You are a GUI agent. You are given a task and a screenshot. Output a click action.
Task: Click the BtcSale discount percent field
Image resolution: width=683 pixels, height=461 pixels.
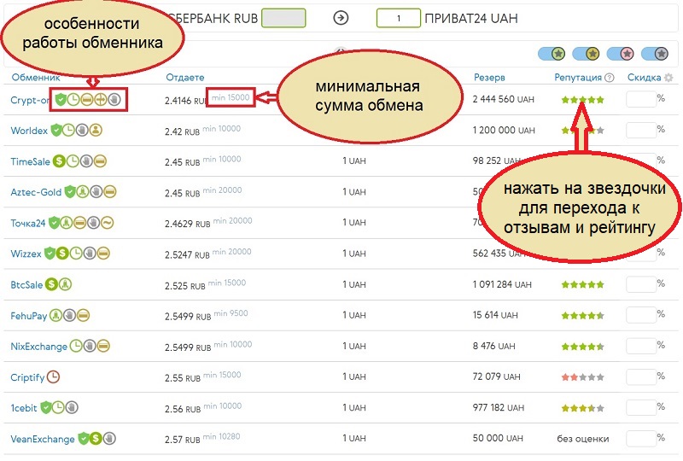pos(641,284)
